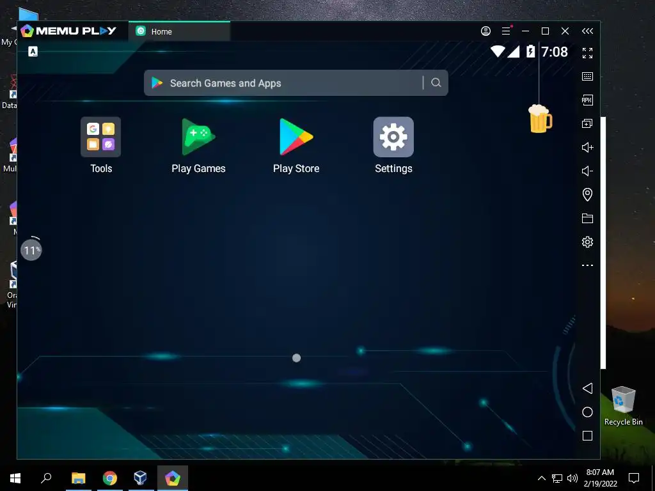Open MEmu settings gear in sidebar

pos(587,242)
